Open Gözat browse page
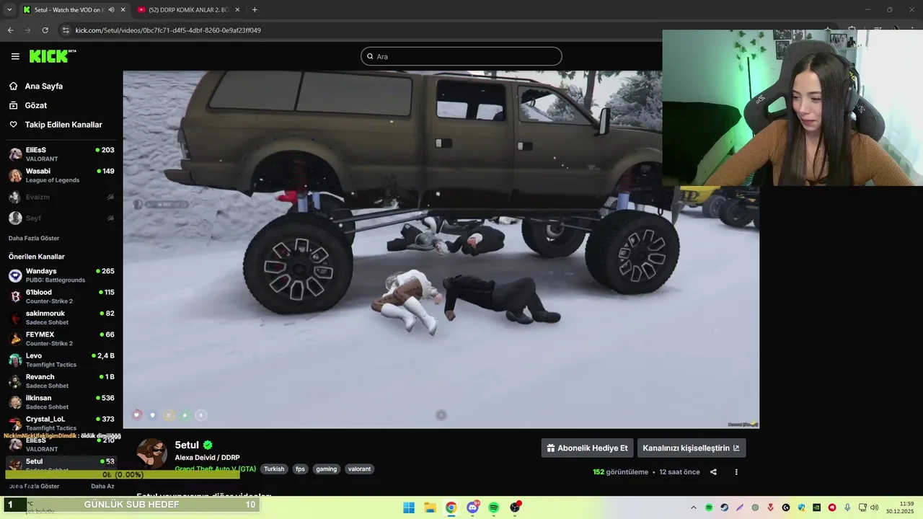The height and width of the screenshot is (519, 923). 36,105
